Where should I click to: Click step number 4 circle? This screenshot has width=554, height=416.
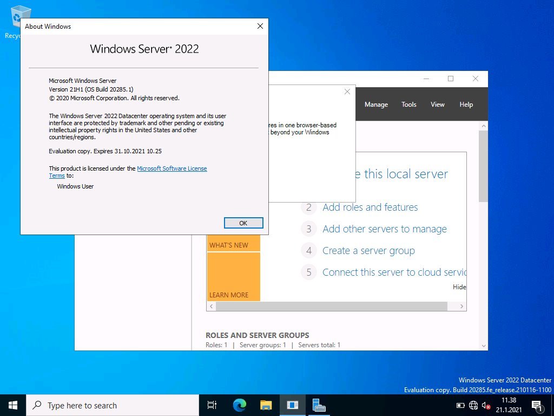click(x=309, y=251)
